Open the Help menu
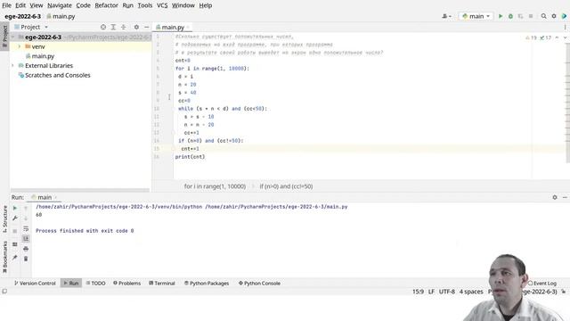The image size is (570, 321). point(206,5)
